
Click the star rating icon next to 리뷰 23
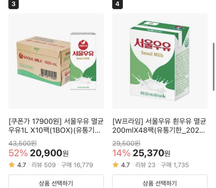pyautogui.click(x=116, y=165)
